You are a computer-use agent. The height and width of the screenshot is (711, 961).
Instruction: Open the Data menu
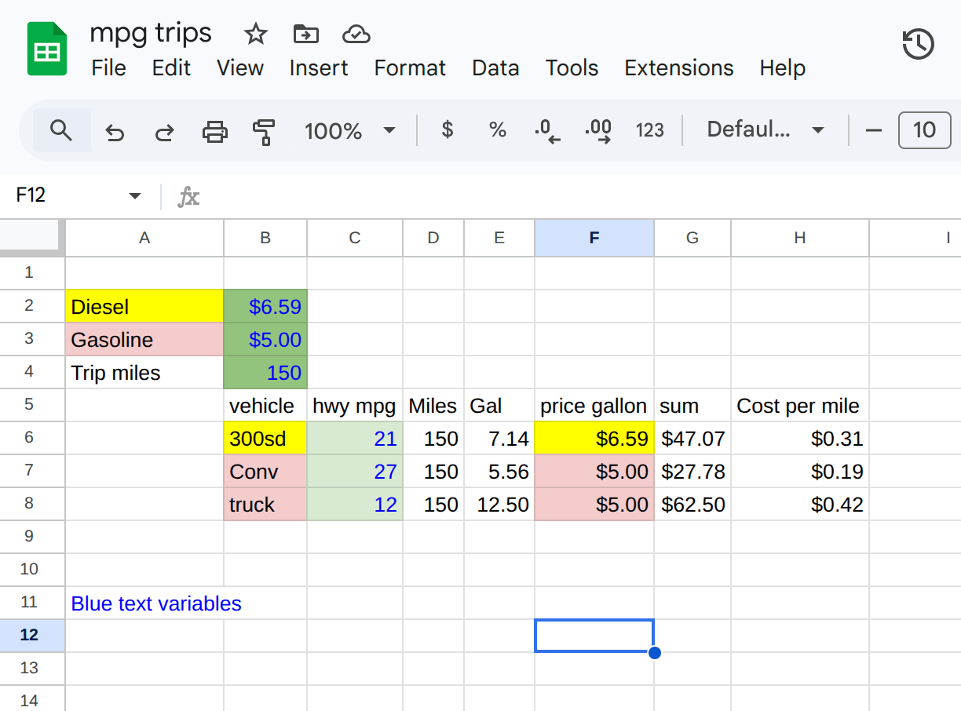point(495,68)
